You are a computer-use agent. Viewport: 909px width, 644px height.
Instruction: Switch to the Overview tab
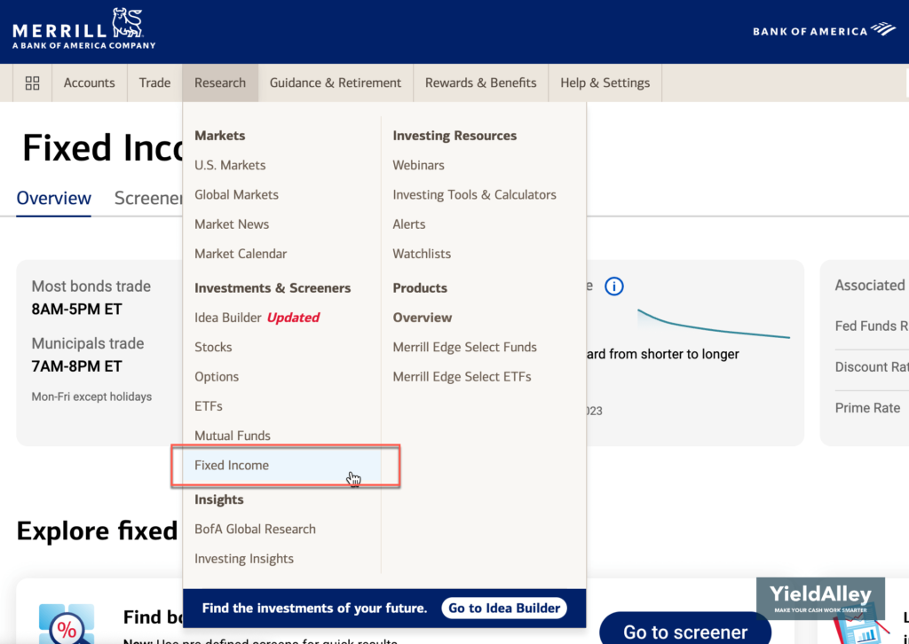tap(54, 198)
